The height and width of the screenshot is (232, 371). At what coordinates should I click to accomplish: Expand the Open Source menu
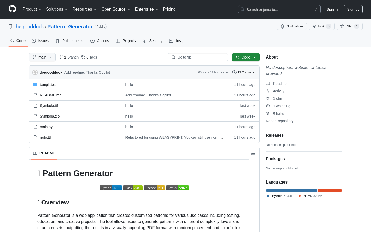tap(116, 9)
